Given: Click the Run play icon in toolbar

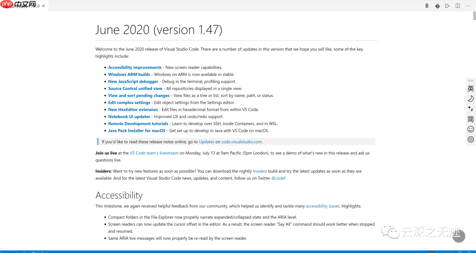Looking at the screenshot, I should (x=447, y=6).
